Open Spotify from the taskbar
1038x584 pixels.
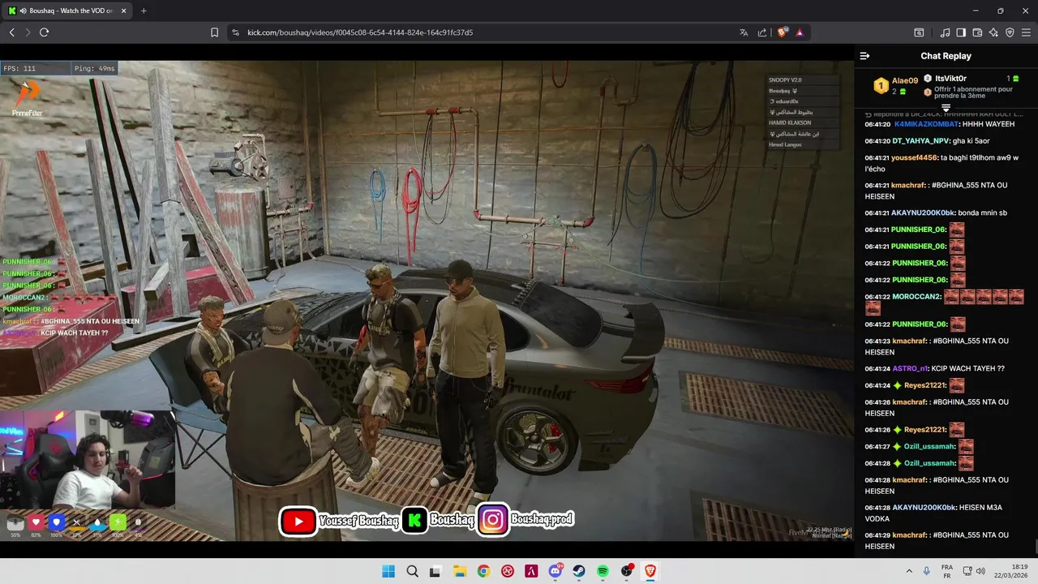click(x=603, y=571)
